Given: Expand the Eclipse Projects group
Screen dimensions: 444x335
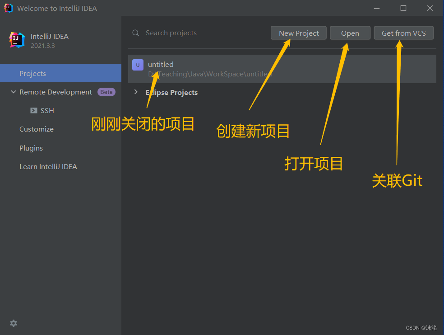Looking at the screenshot, I should (x=136, y=92).
